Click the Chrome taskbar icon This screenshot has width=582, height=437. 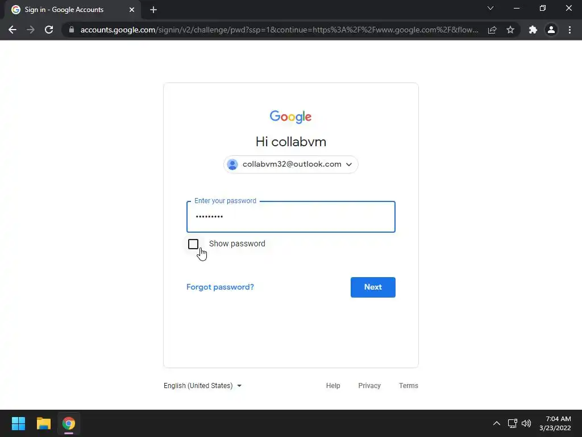click(69, 423)
